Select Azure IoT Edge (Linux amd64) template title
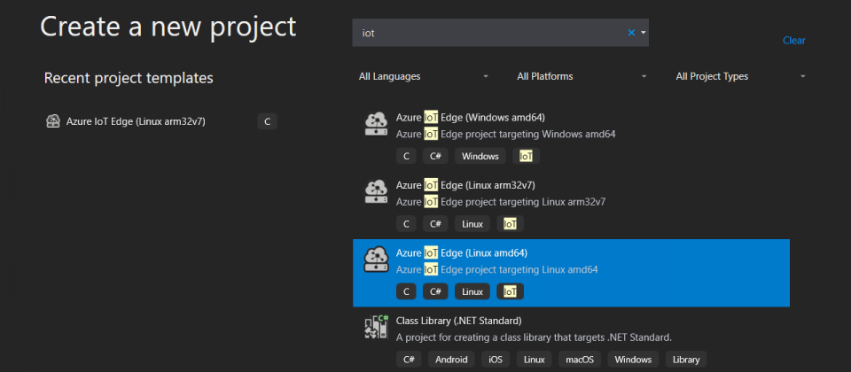Screen dimensions: 851x372 tap(462, 253)
